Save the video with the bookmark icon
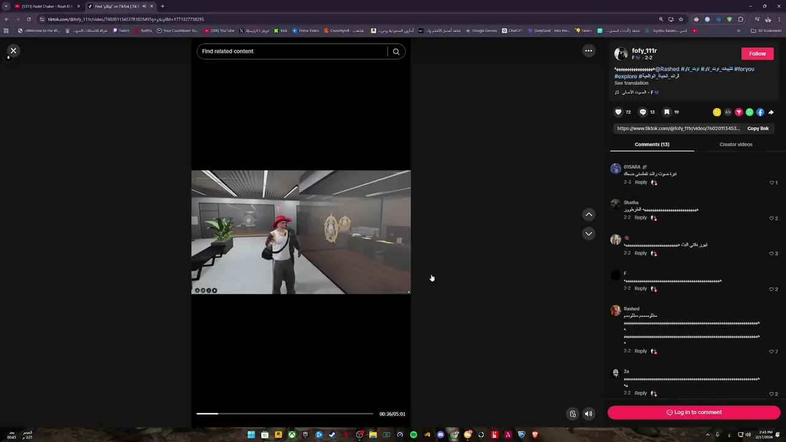Viewport: 786px width, 442px height. [667, 112]
